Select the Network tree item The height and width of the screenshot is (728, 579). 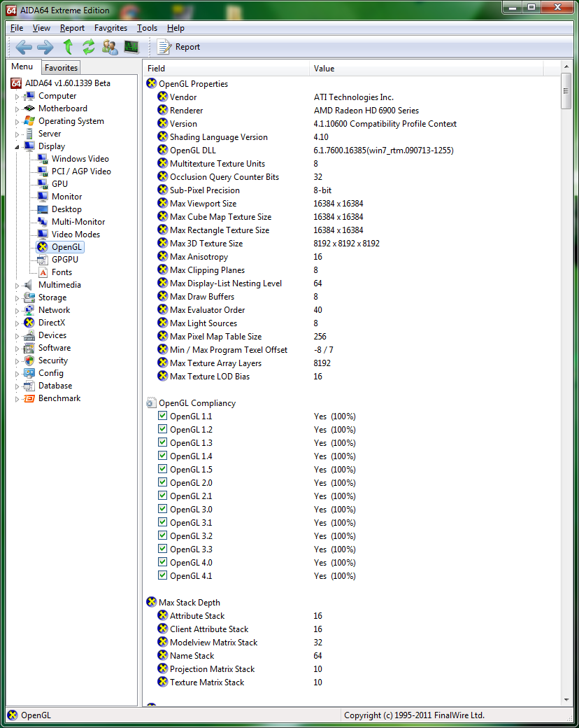[54, 309]
